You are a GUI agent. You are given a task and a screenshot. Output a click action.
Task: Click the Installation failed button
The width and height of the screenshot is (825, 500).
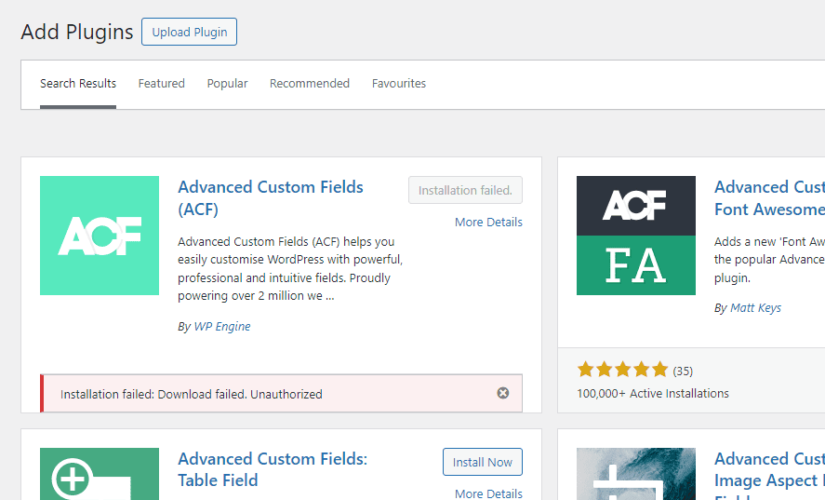tap(465, 190)
